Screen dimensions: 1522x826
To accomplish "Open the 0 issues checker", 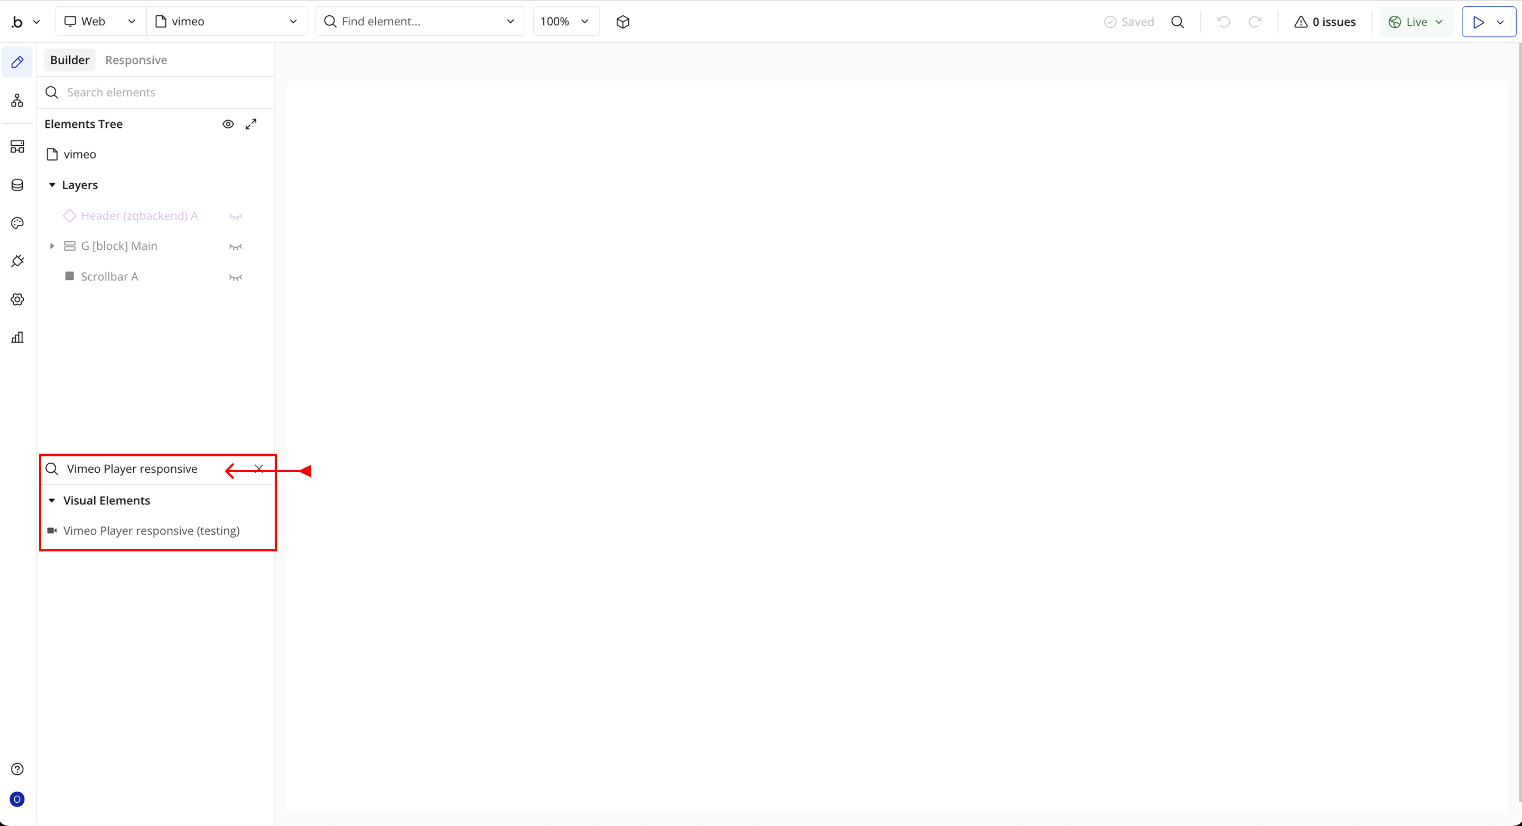I will [x=1325, y=22].
